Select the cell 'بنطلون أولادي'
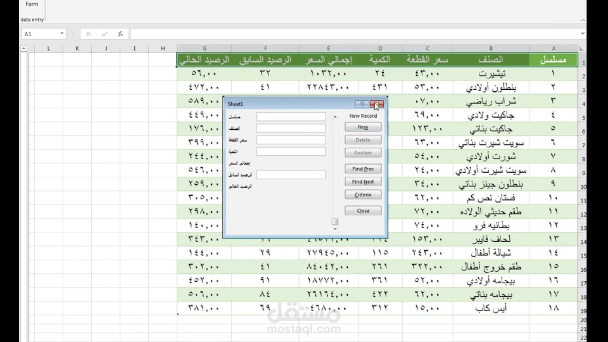 [491, 87]
